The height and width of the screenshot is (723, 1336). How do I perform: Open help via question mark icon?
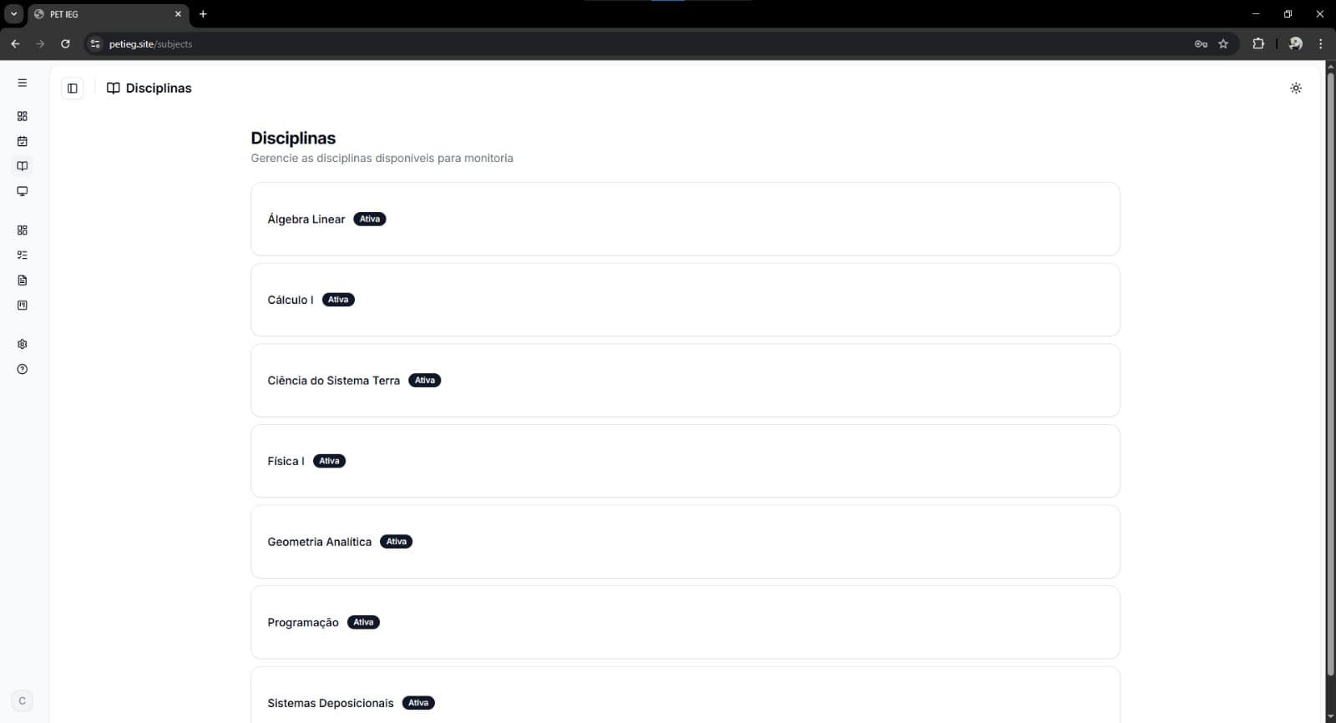[23, 369]
